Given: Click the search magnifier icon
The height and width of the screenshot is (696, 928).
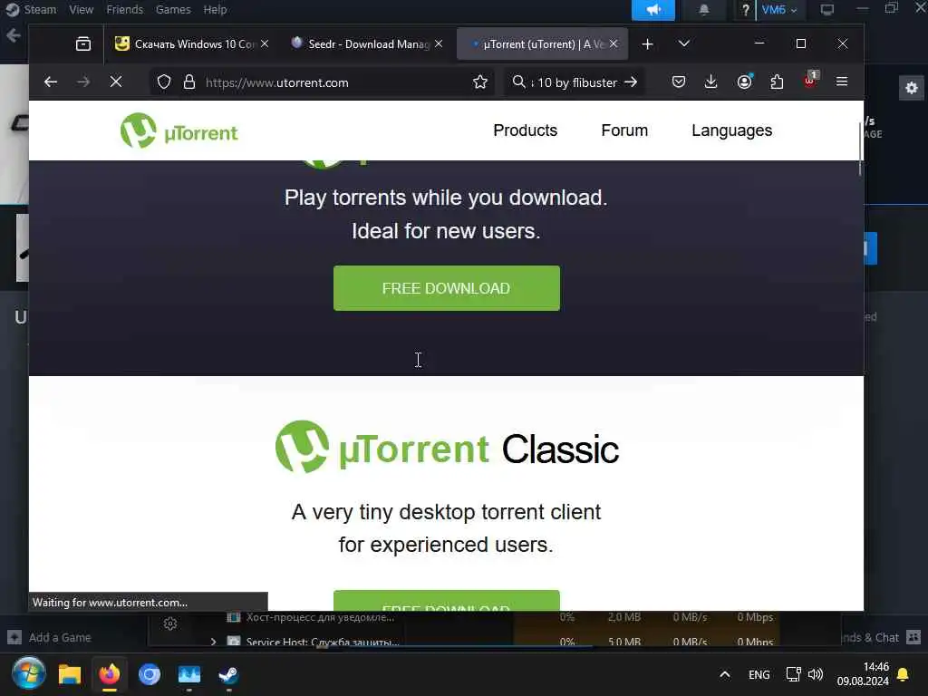Looking at the screenshot, I should click(519, 82).
